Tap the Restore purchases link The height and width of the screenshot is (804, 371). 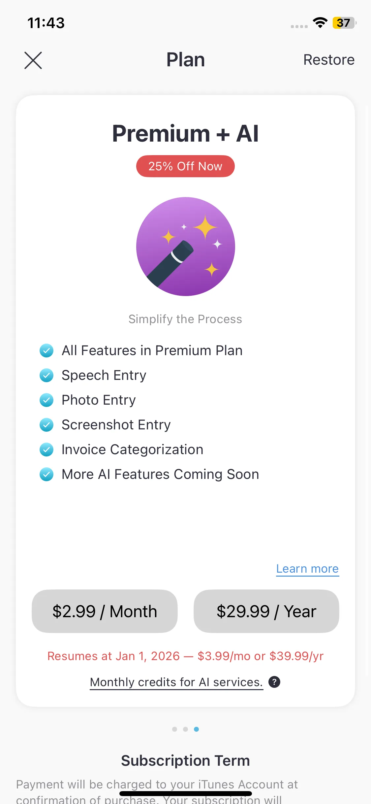coord(329,60)
